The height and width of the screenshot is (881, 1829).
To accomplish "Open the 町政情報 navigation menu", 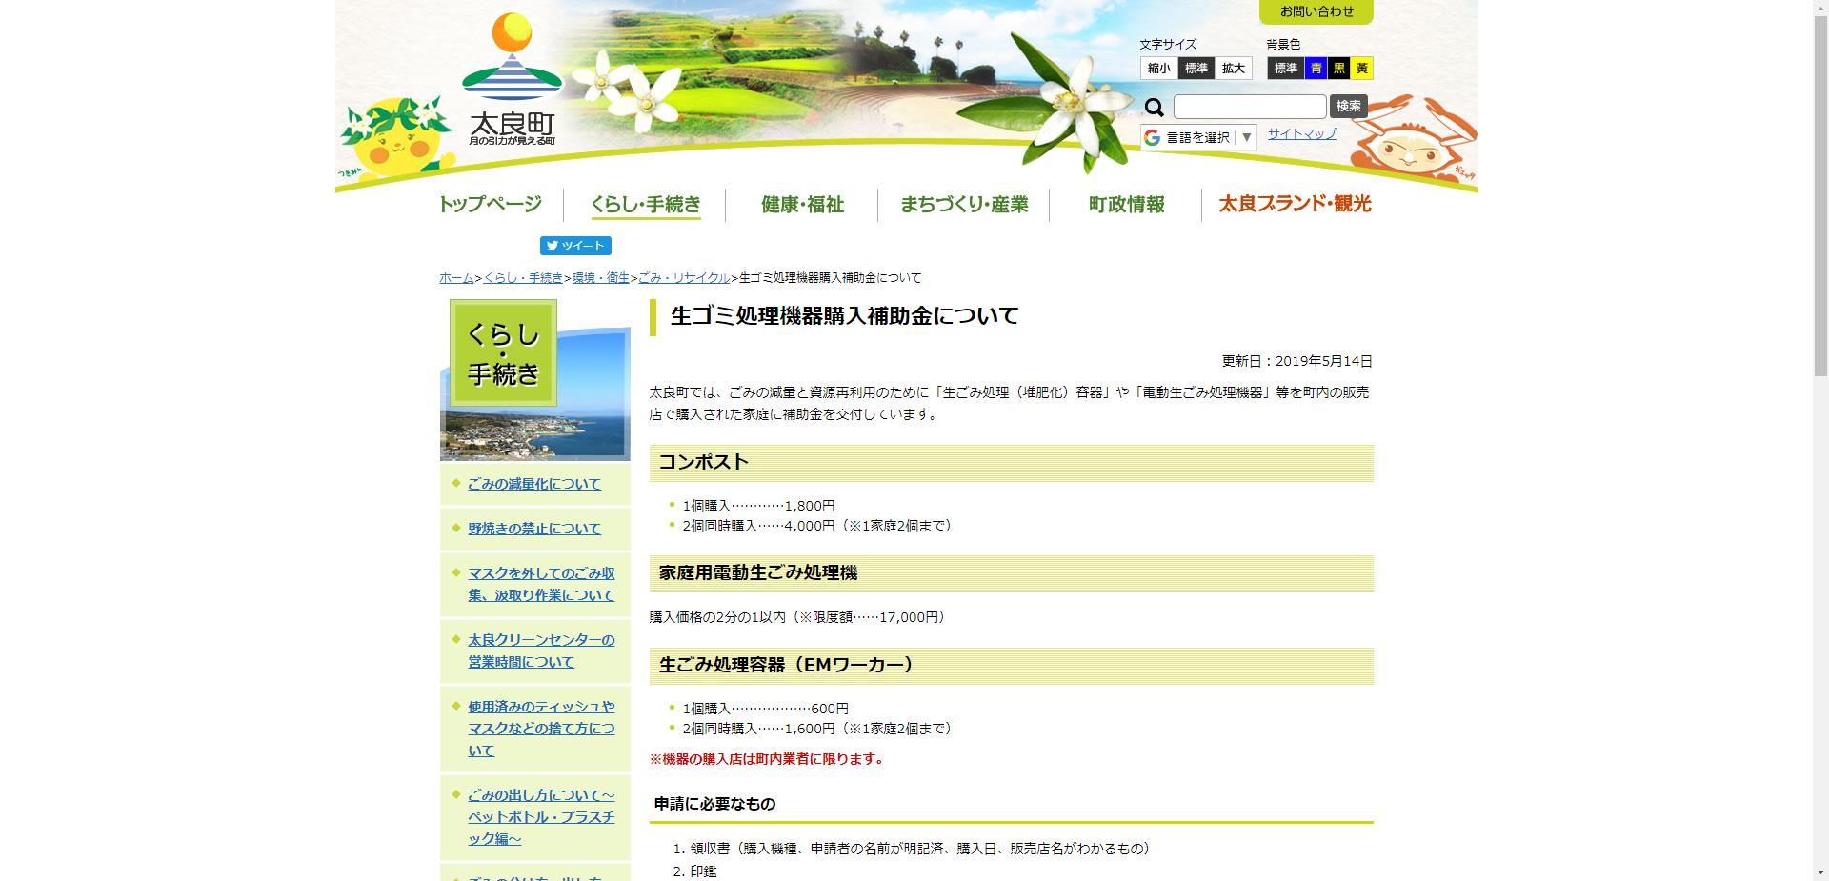I will tap(1125, 205).
